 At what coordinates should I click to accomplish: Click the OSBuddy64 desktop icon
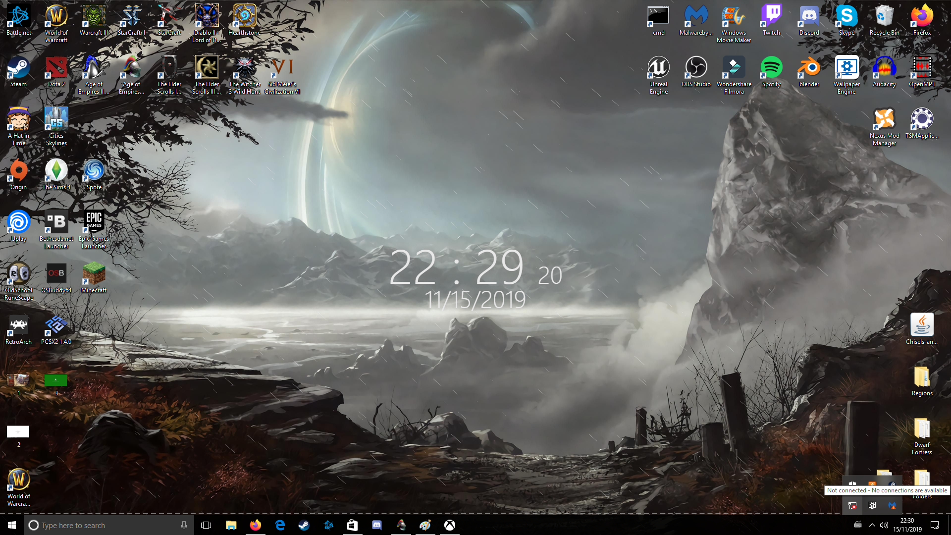click(56, 278)
